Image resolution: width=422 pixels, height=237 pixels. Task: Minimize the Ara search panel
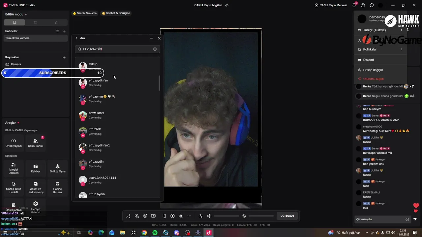coord(151,38)
